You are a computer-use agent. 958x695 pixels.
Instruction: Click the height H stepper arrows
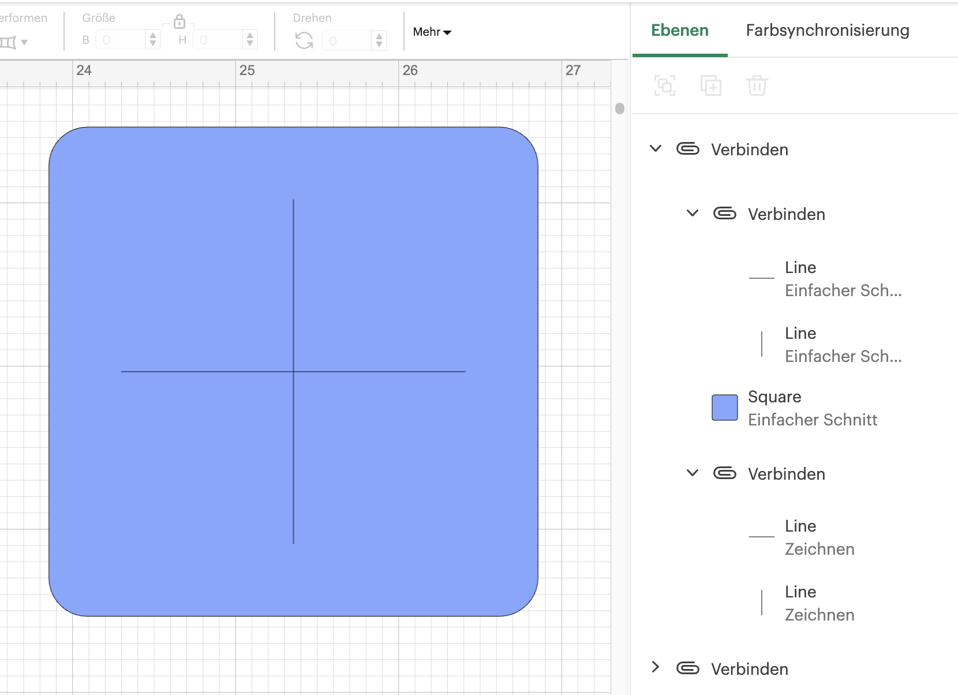click(250, 39)
